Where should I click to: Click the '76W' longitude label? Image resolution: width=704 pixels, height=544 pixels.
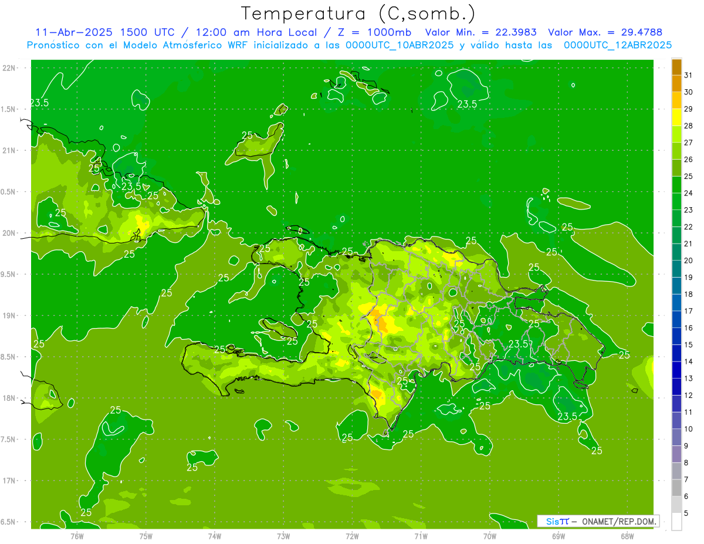tap(77, 536)
